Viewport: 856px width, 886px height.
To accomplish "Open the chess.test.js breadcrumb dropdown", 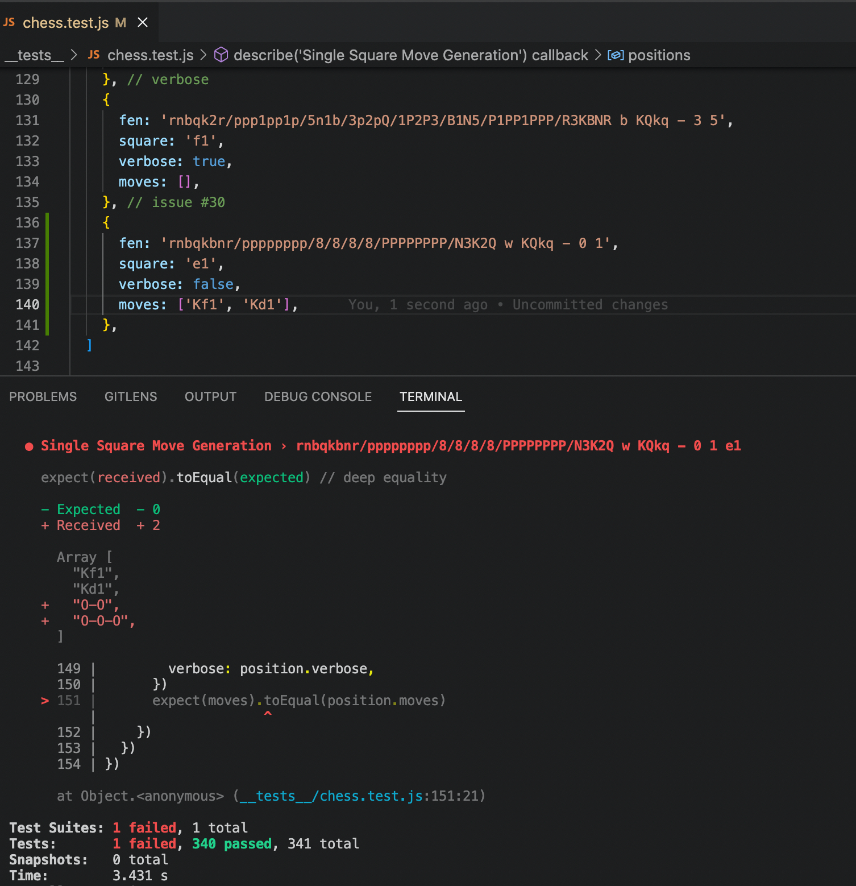I will [150, 55].
